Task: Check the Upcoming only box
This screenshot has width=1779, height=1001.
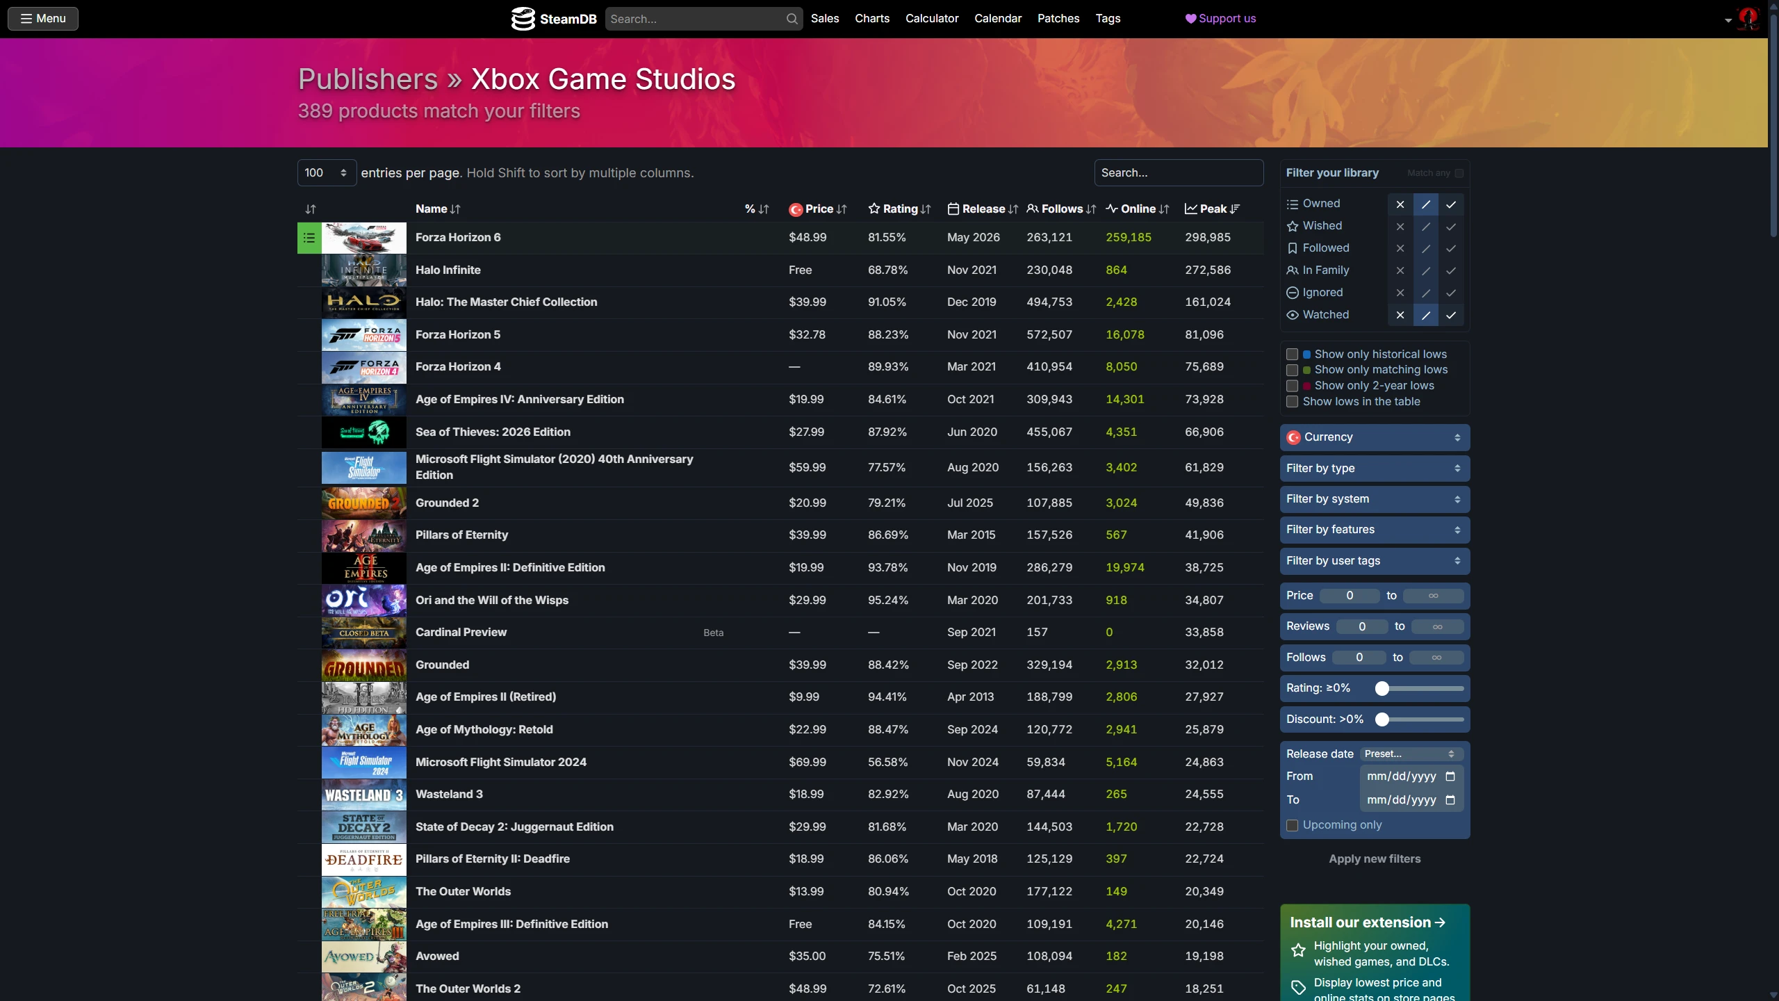Action: (x=1292, y=825)
